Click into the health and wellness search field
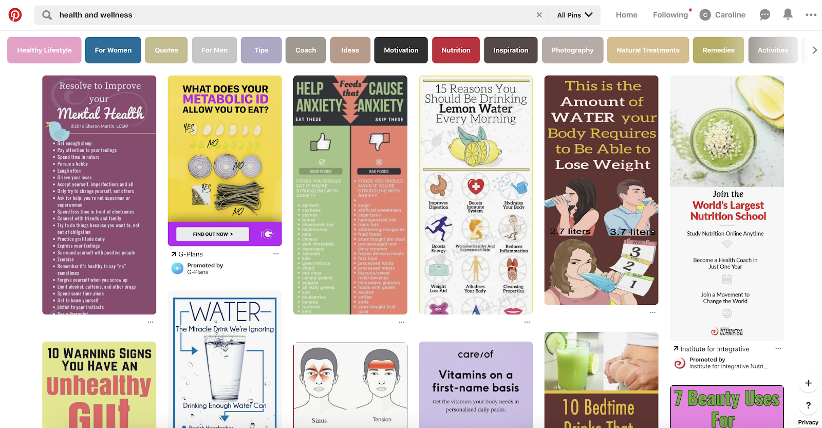Image resolution: width=822 pixels, height=428 pixels. tap(292, 15)
